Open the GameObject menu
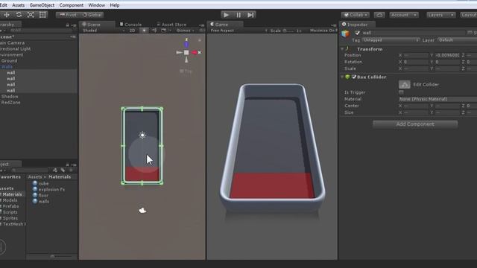Image resolution: width=477 pixels, height=268 pixels. 42,5
